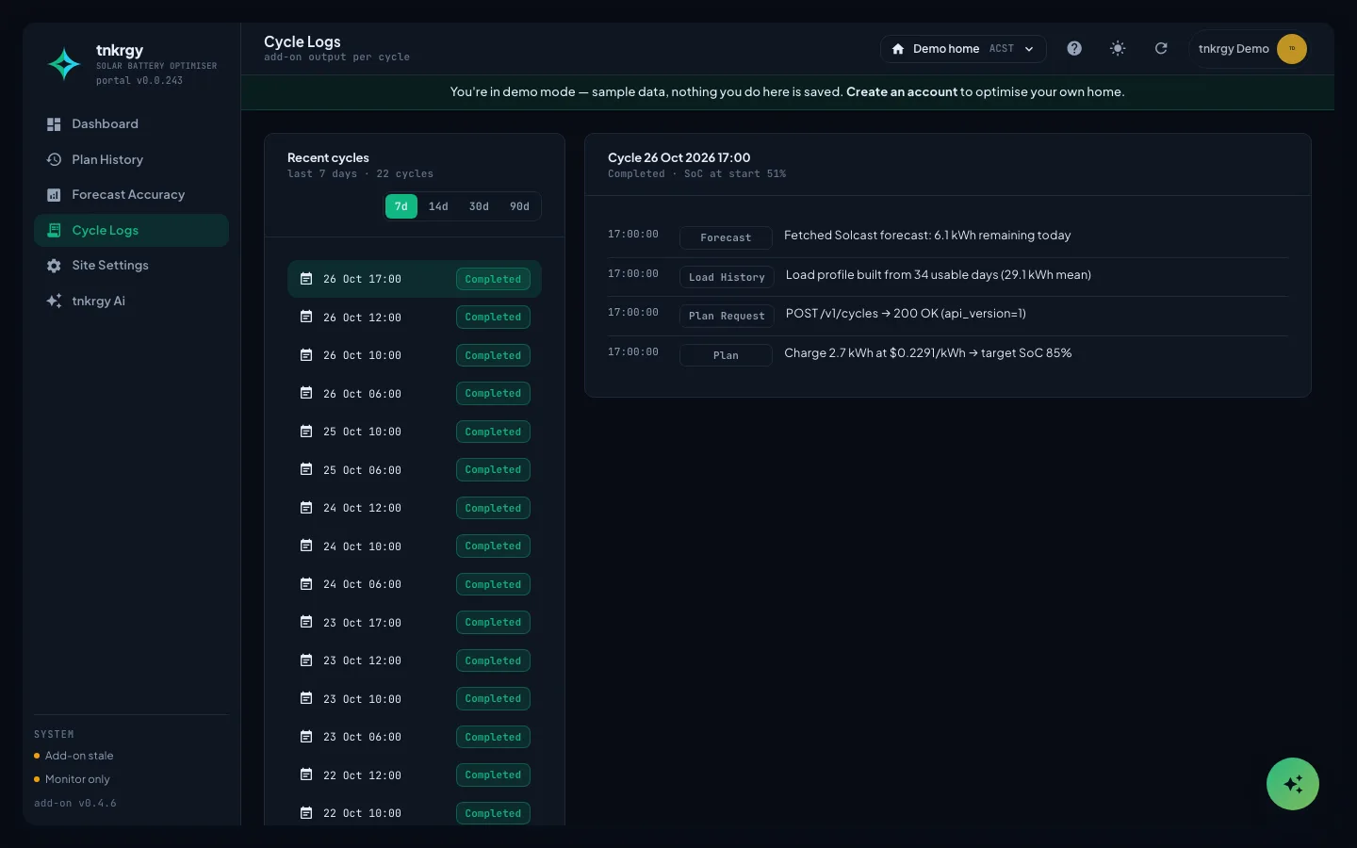Click the Plan History clock icon
Image resolution: width=1357 pixels, height=848 pixels.
point(54,159)
